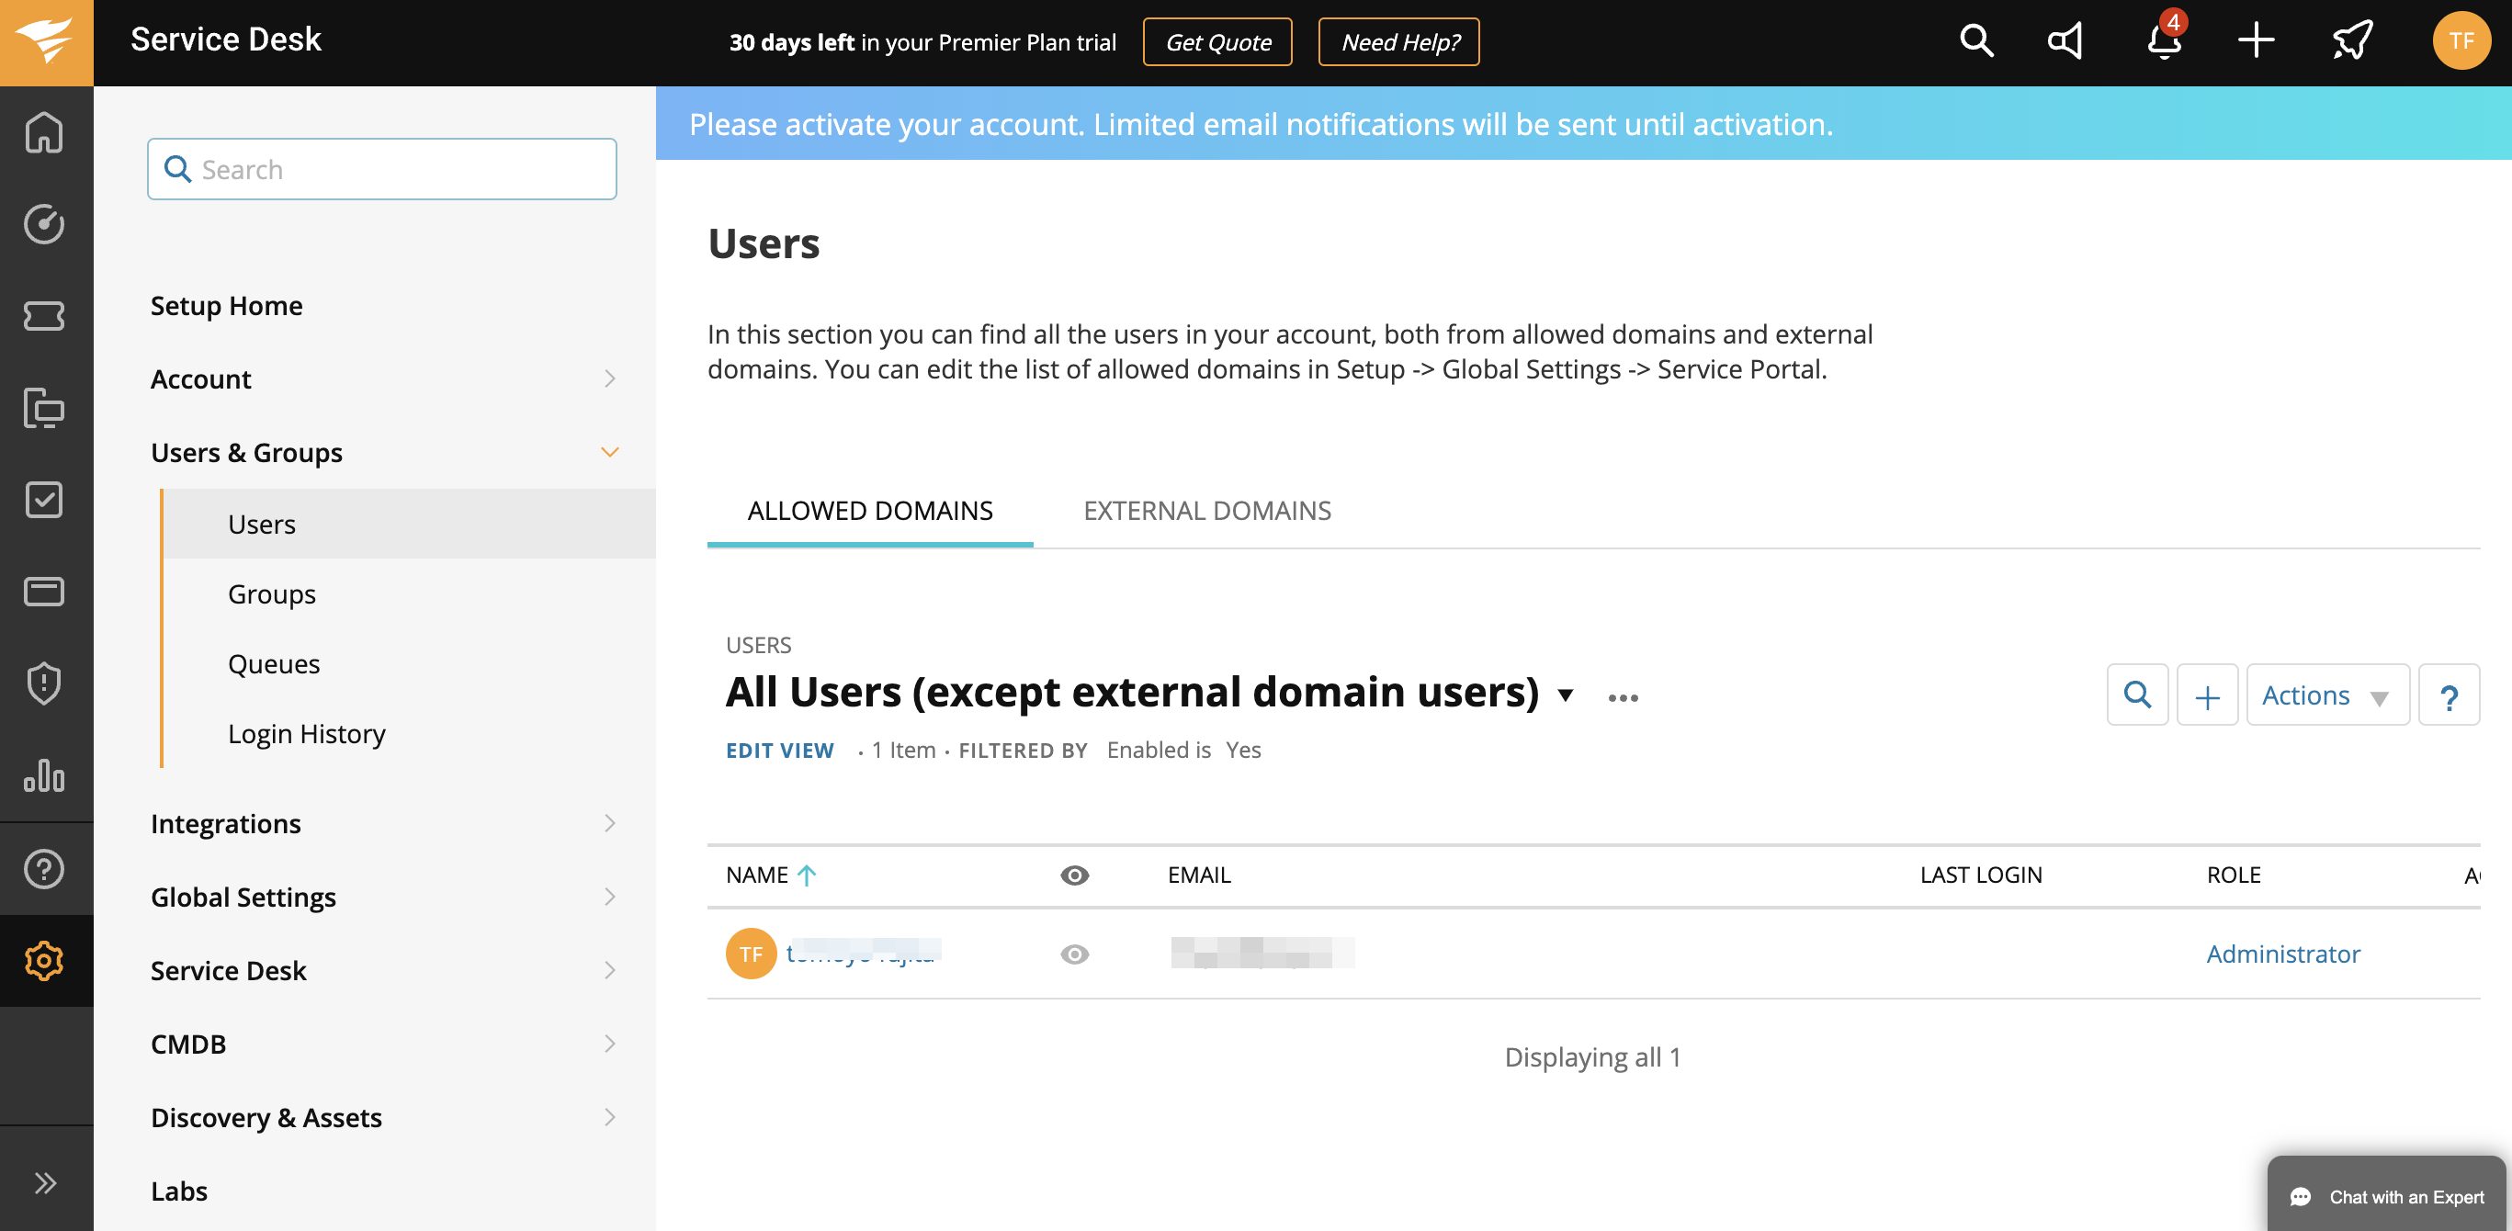The height and width of the screenshot is (1231, 2512).
Task: Click the eye icon column header
Action: click(x=1074, y=875)
